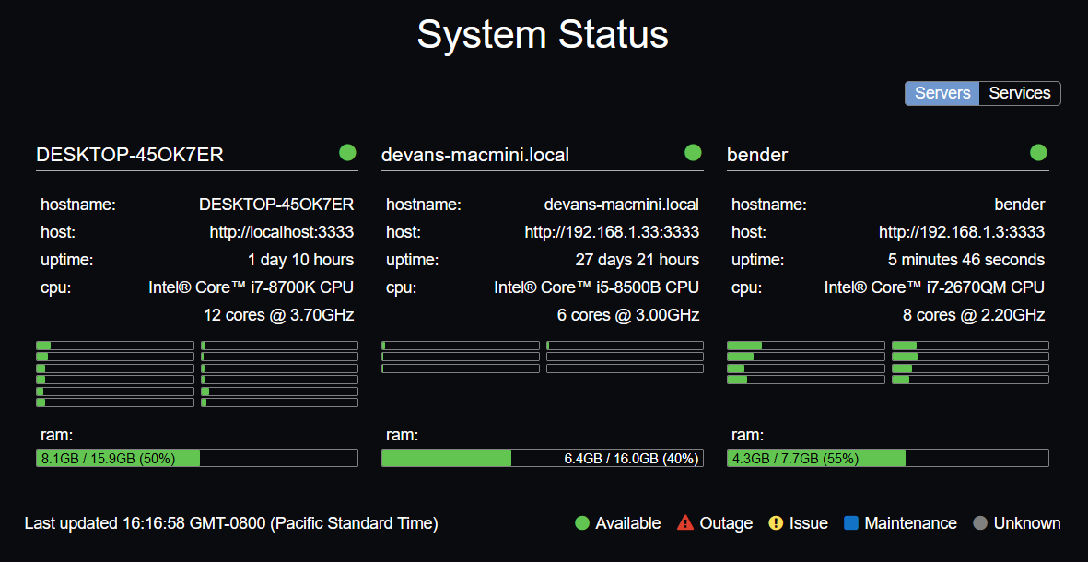The image size is (1088, 562).
Task: Click host value http://192.168.1.33:3333
Action: (612, 232)
